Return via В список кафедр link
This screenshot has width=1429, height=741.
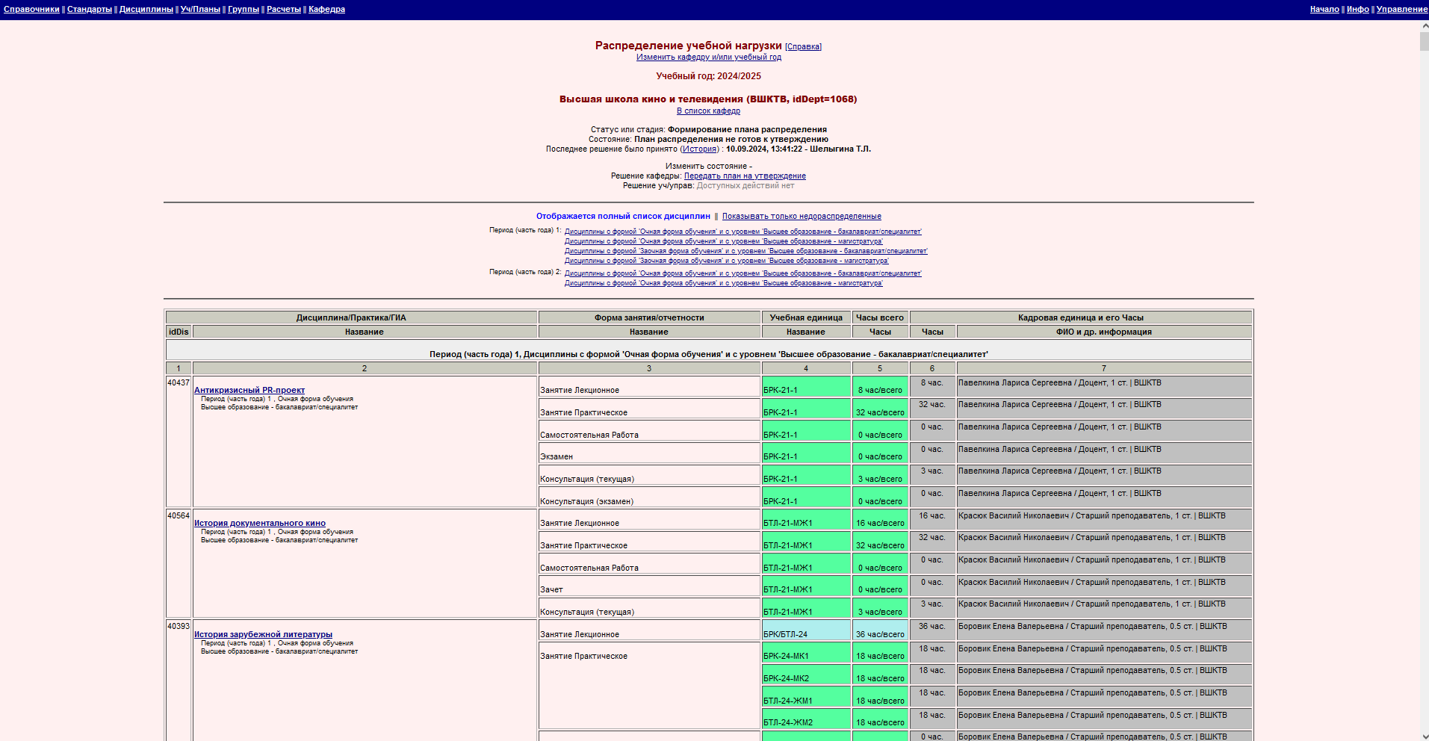tap(708, 111)
